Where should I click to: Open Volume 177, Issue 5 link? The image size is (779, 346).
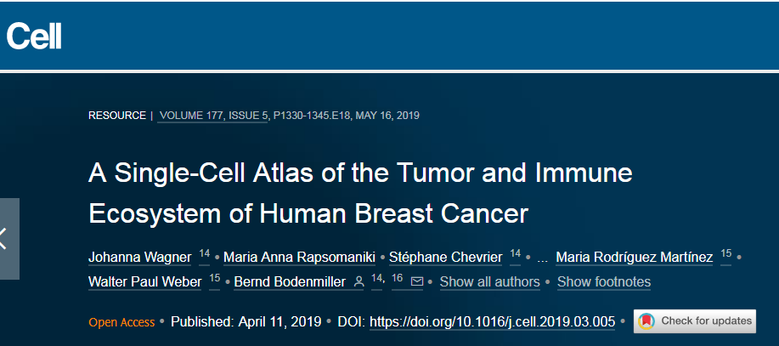pyautogui.click(x=213, y=116)
